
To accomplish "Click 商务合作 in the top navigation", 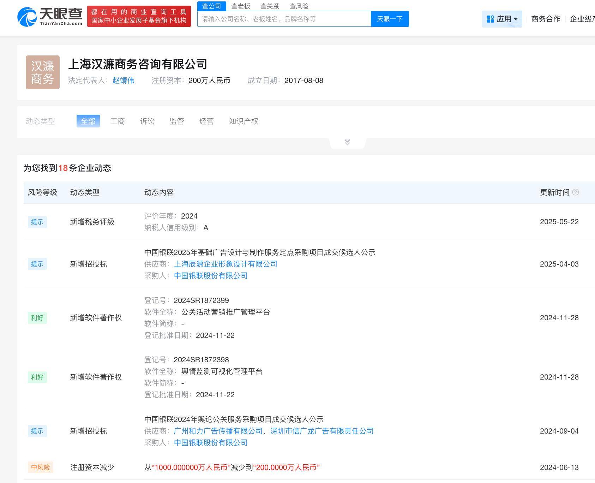I will [546, 19].
